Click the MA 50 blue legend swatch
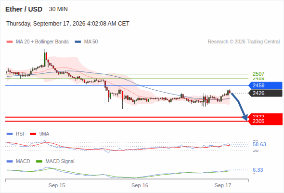Image resolution: width=284 pixels, height=193 pixels. click(78, 42)
